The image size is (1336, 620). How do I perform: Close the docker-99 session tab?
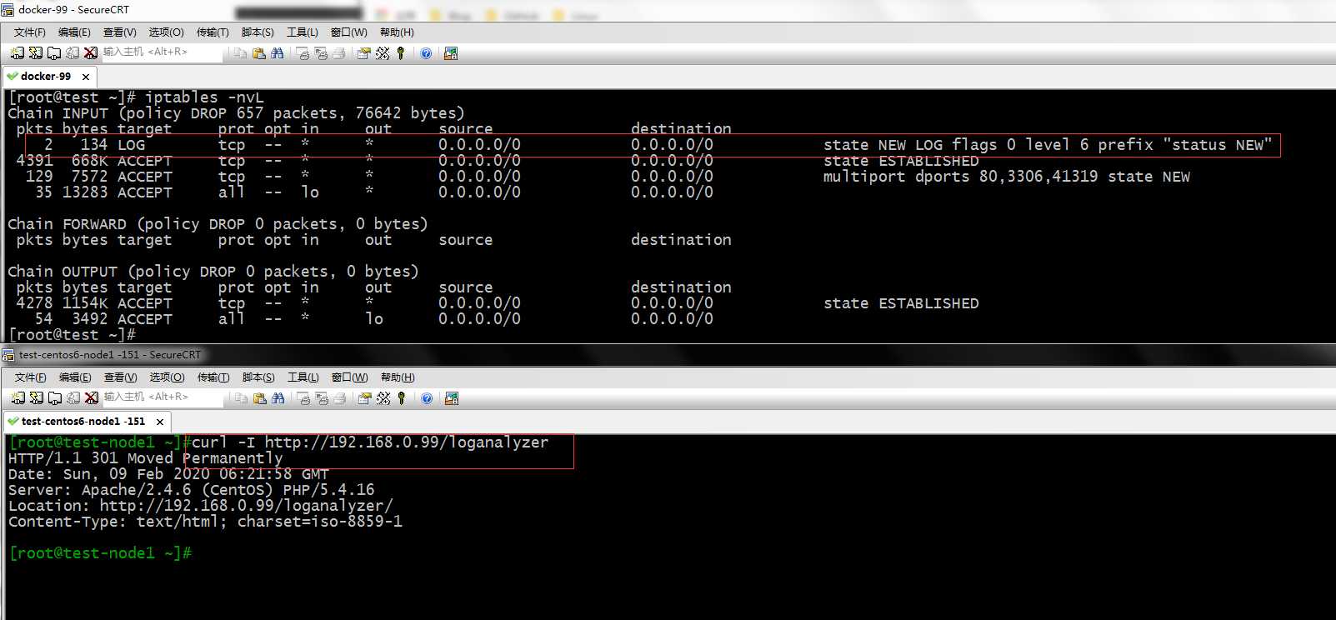(86, 77)
